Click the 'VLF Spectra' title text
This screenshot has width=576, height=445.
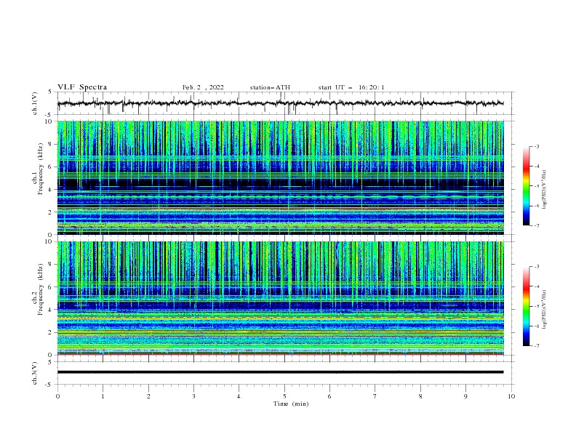click(x=82, y=87)
